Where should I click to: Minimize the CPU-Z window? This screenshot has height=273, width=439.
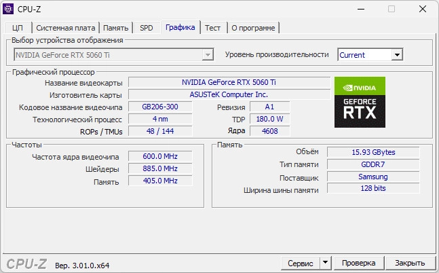[361, 9]
